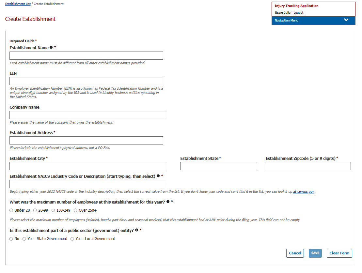Click info icon beside maximum employees question
Viewport: 362px width, 273px height.
pos(168,202)
